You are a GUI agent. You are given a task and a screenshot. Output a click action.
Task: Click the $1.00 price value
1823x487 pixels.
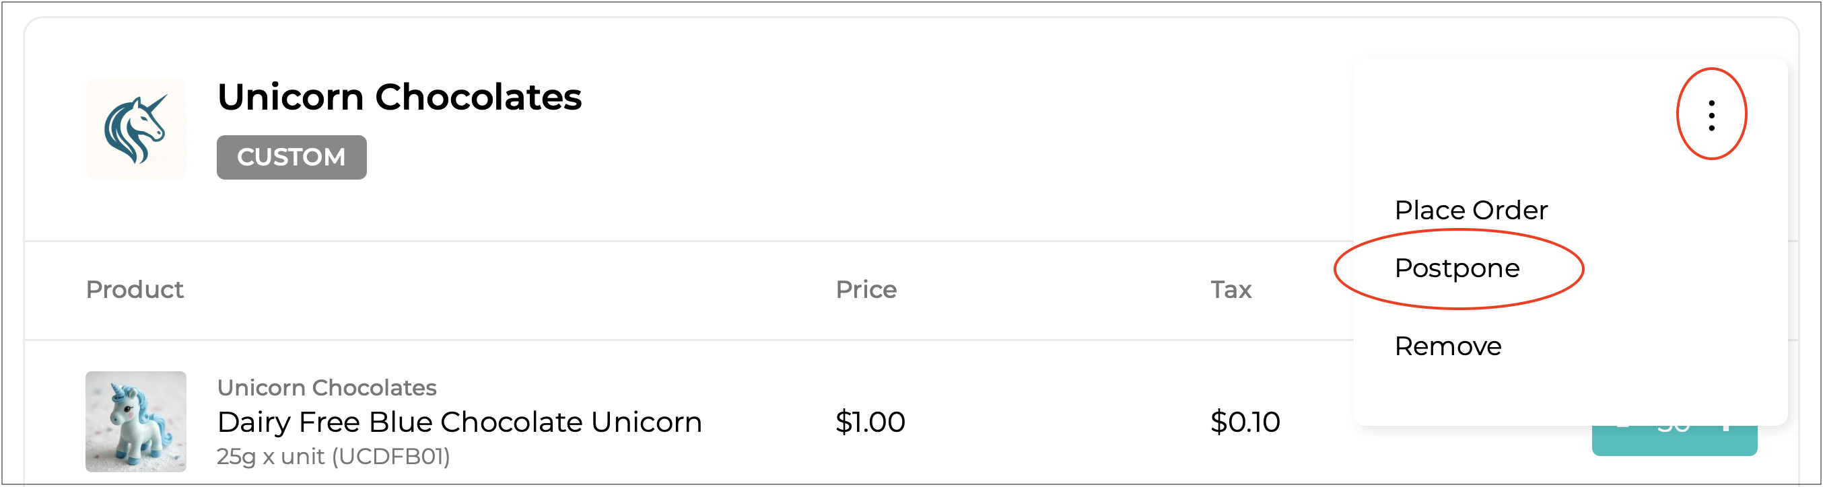pos(870,422)
